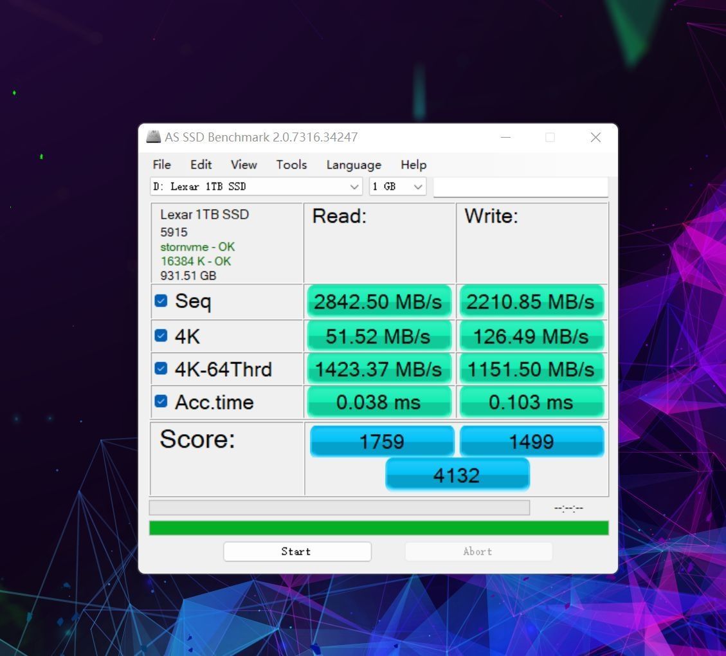Minimize the AS SSD Benchmark window
The width and height of the screenshot is (726, 656).
click(505, 137)
